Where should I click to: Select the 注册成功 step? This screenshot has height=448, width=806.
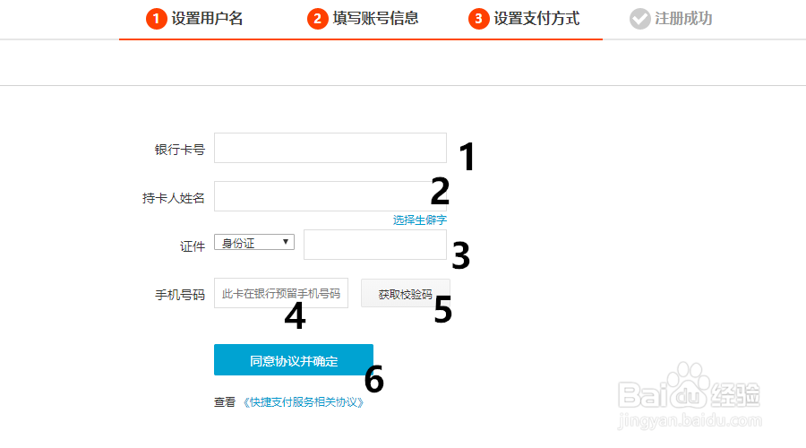[671, 19]
